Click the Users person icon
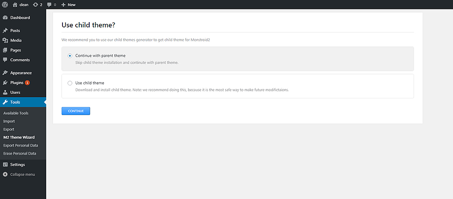This screenshot has height=199, width=453. pos(5,92)
